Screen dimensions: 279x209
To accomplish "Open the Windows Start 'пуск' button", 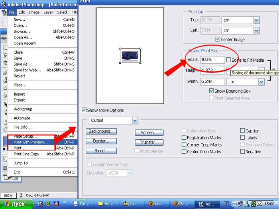I will [x=17, y=204].
